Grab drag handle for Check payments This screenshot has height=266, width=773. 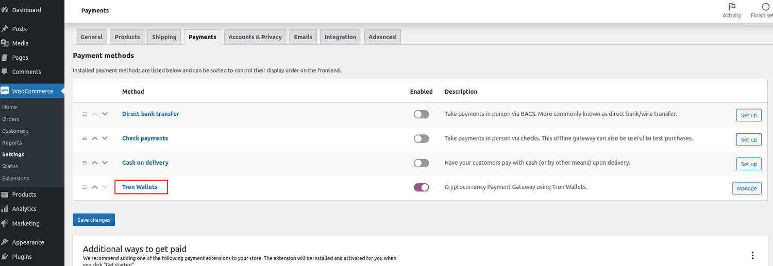(85, 138)
